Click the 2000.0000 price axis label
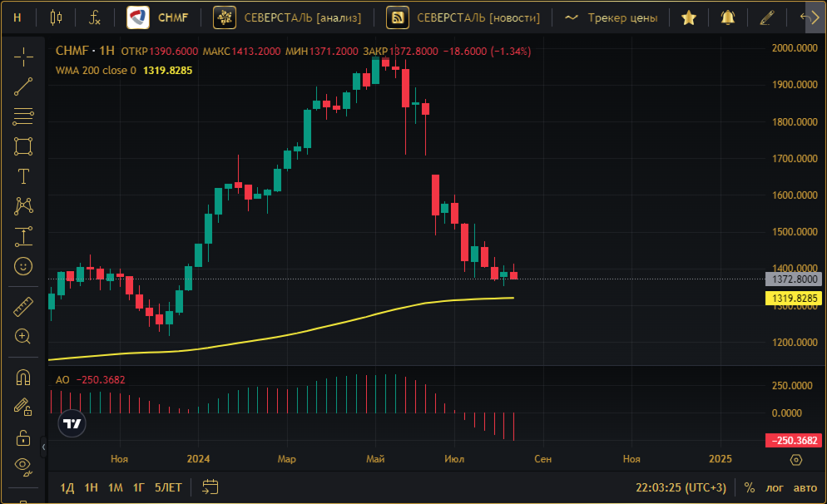827x504 pixels. [795, 48]
